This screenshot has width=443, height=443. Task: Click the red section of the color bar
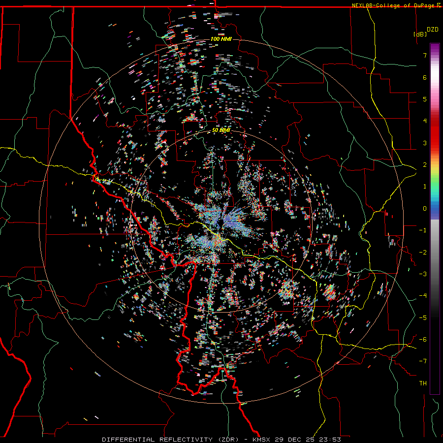435,133
